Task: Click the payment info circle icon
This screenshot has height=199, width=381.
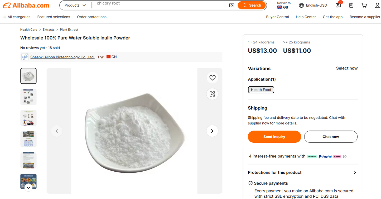Action: click(x=345, y=156)
